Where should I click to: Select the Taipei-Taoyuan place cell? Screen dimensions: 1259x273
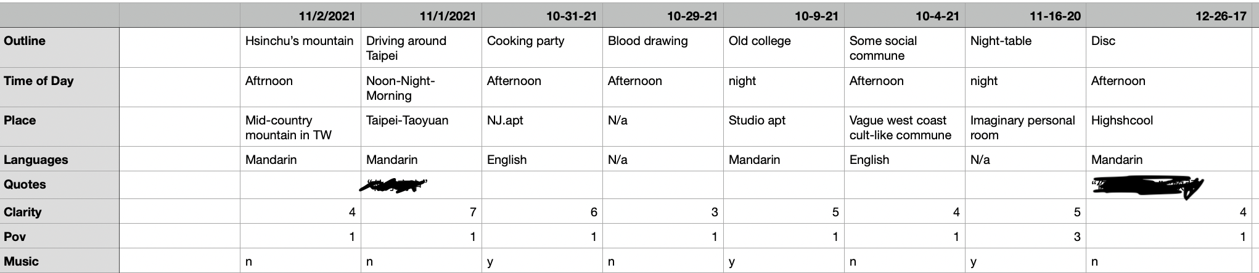point(422,126)
